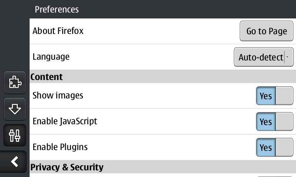This screenshot has width=296, height=177.
Task: Turn off the Enable Plugins switch
Action: coord(275,147)
